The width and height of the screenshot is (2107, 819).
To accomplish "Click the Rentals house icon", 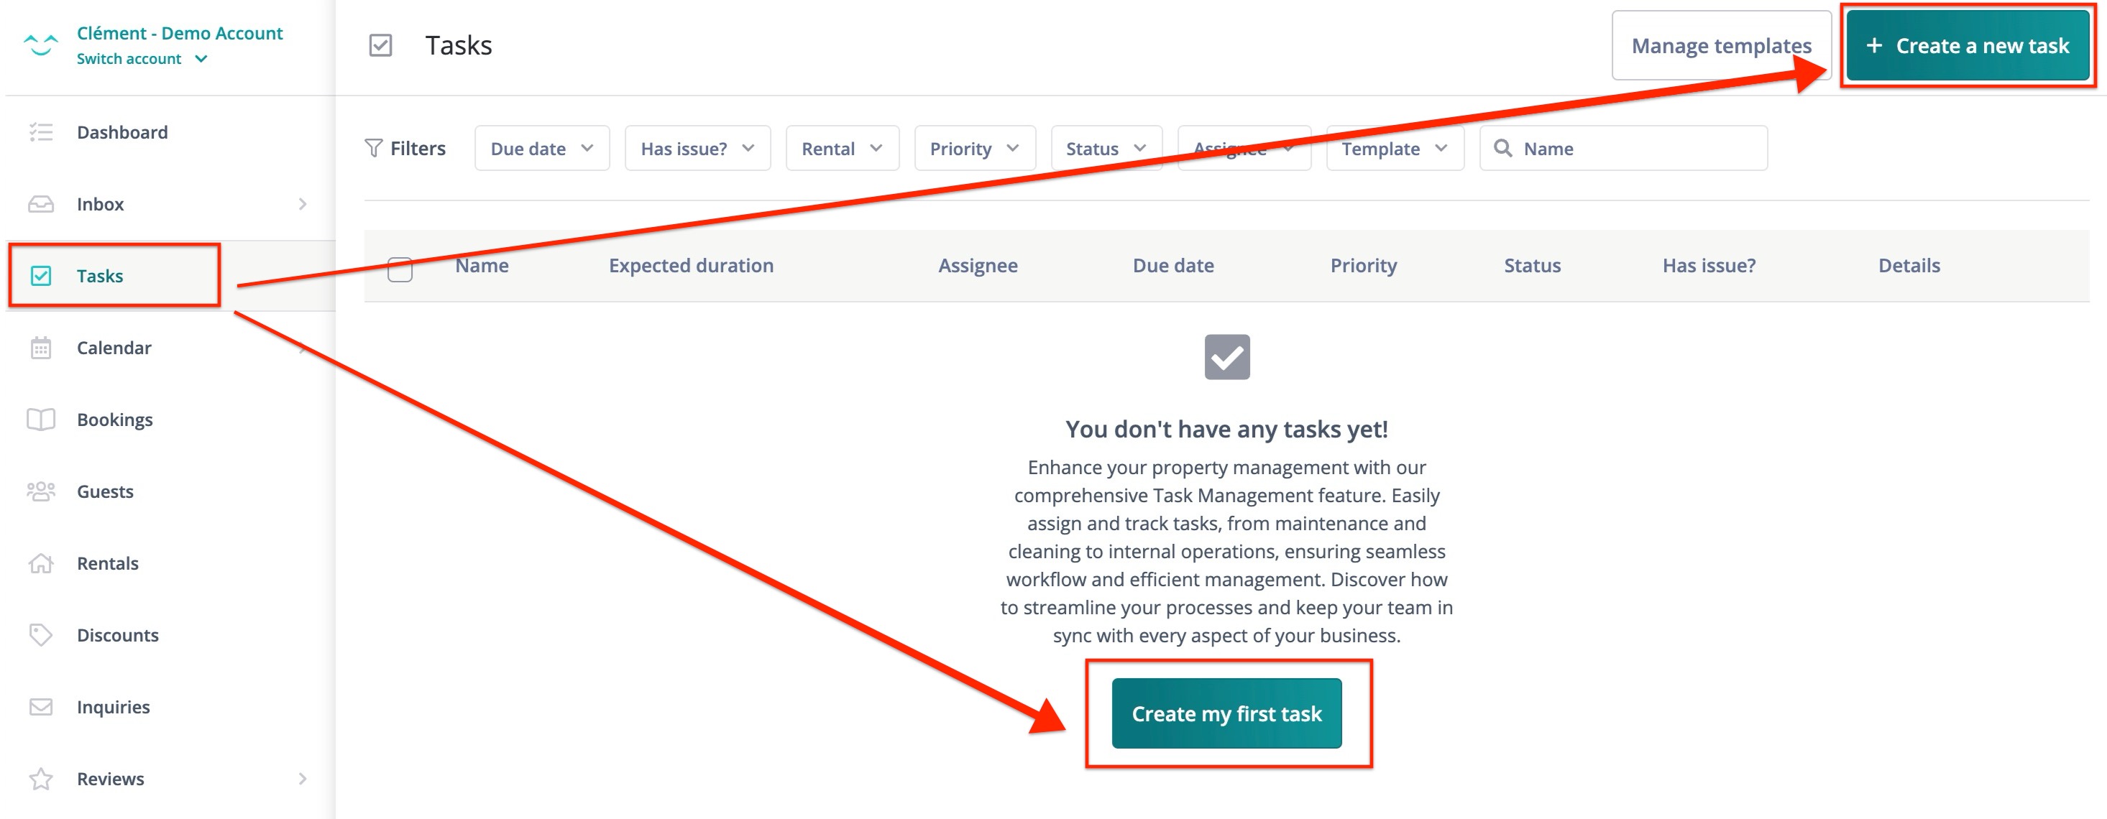I will (41, 563).
